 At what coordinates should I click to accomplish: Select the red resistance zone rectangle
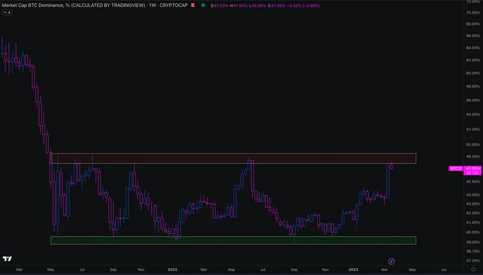(233, 158)
